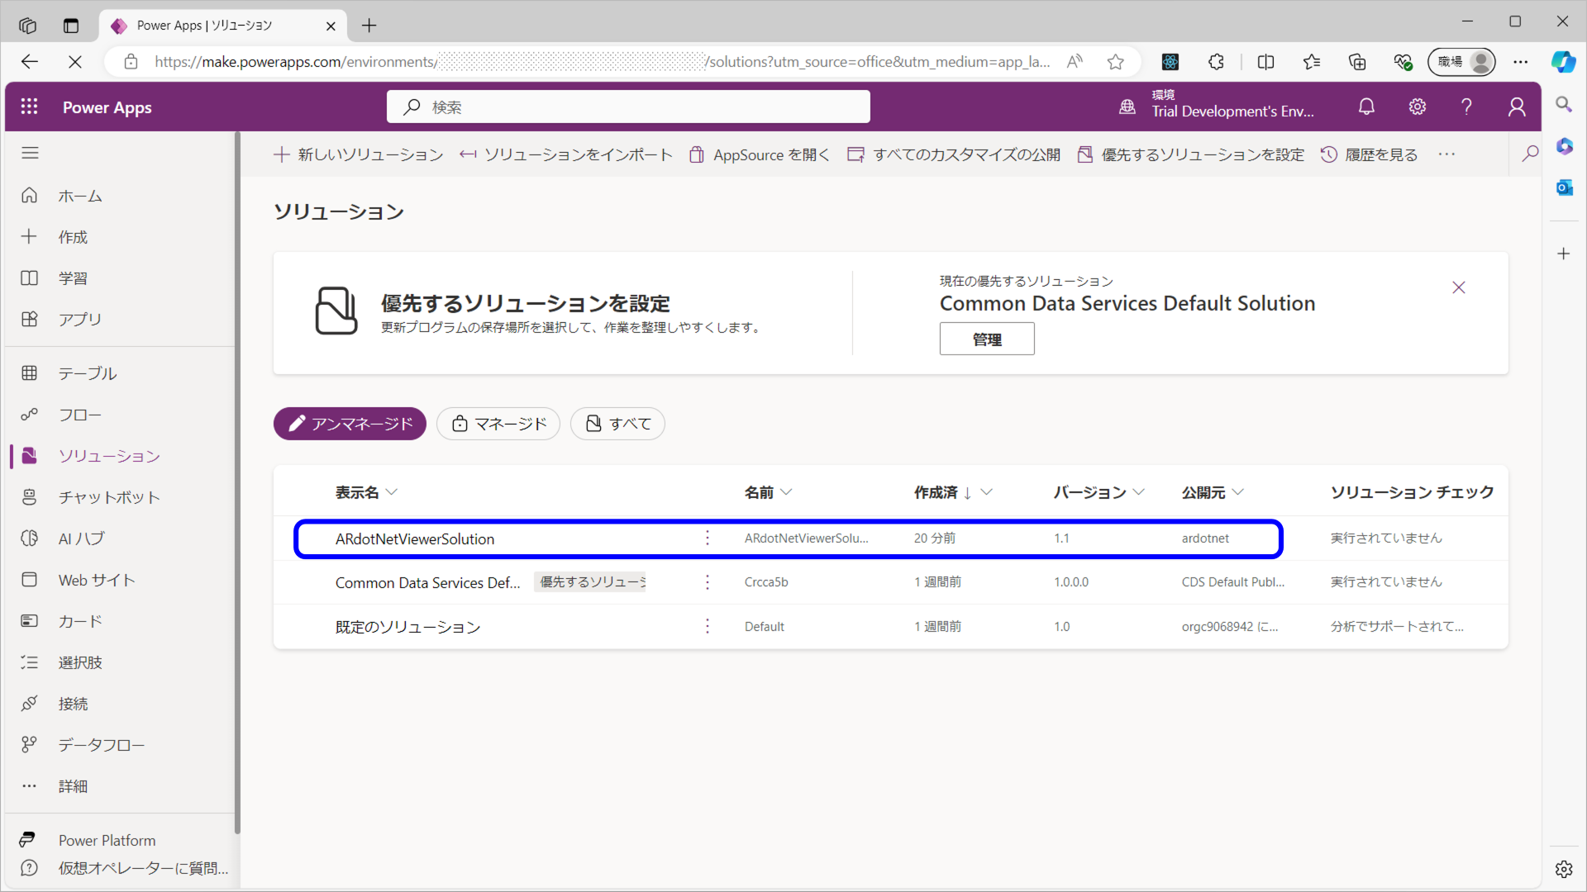Open the Power Apps app launcher waffle
The width and height of the screenshot is (1587, 892).
[30, 107]
